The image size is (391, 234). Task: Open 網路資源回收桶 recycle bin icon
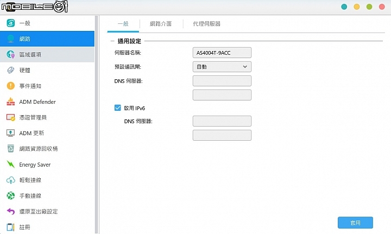click(10, 149)
